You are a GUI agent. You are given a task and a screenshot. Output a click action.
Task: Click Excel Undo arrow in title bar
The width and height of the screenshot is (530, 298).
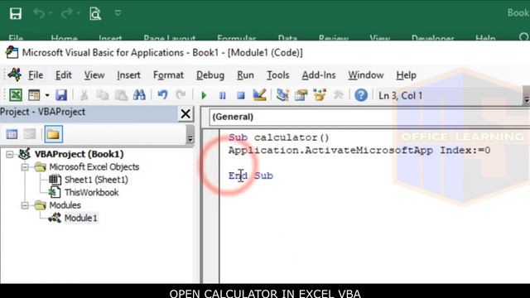point(39,13)
